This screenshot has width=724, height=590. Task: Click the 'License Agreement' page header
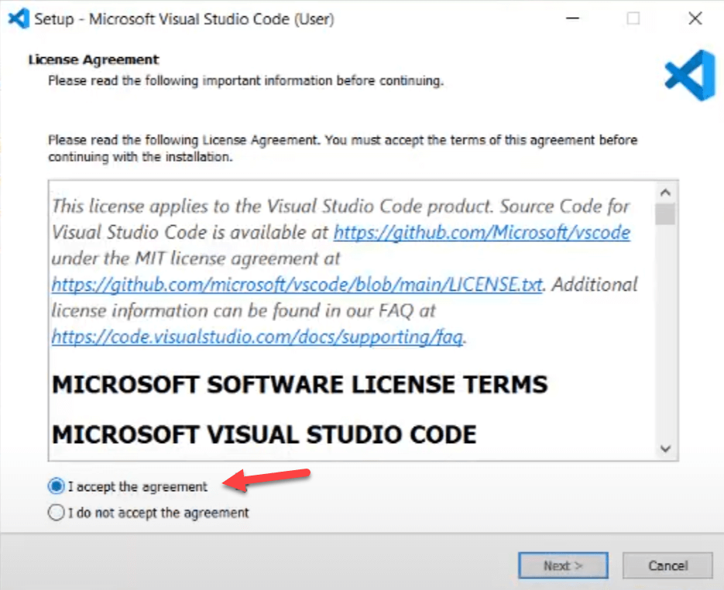[94, 60]
